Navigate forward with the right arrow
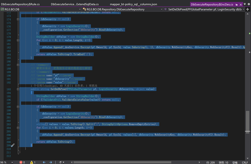The width and height of the screenshot is (251, 164). 51,162
